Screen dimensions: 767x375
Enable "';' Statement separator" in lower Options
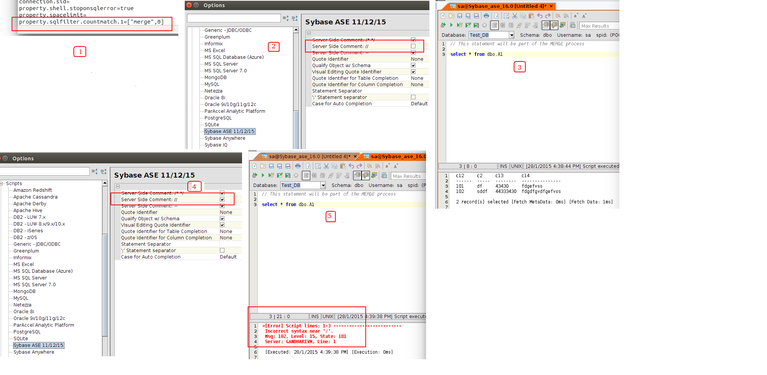coord(222,250)
